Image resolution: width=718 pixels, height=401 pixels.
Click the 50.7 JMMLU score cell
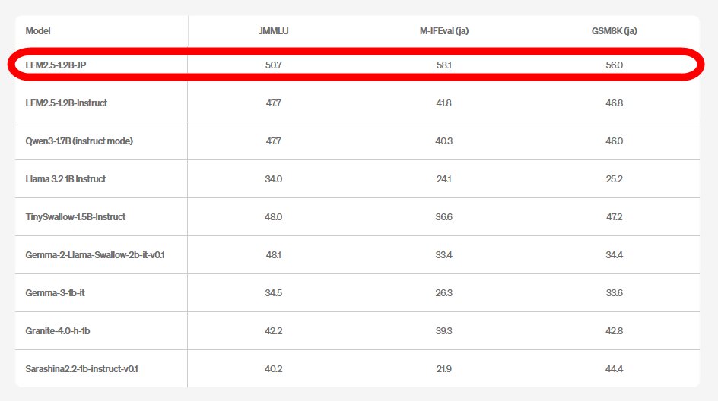[274, 65]
